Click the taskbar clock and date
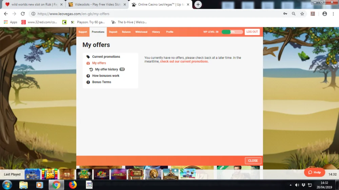339x190 pixels. coord(324,185)
